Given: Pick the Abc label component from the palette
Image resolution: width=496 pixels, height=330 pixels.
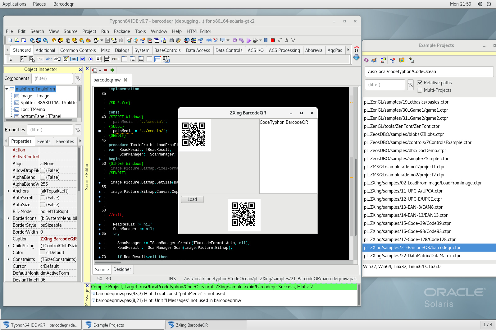Looking at the screenshot, I should pyautogui.click(x=49, y=59).
